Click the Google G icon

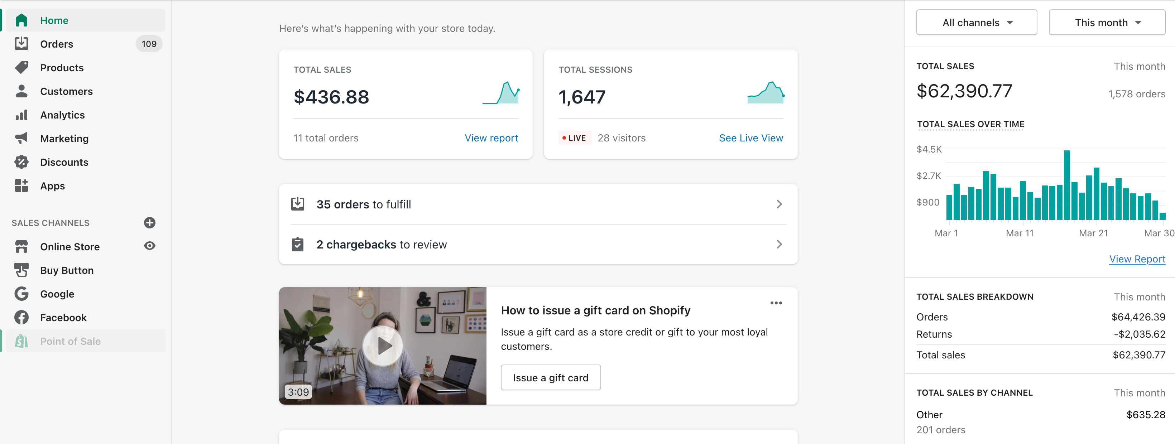(x=21, y=294)
